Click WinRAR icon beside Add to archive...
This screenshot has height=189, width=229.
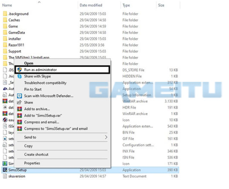19,109
